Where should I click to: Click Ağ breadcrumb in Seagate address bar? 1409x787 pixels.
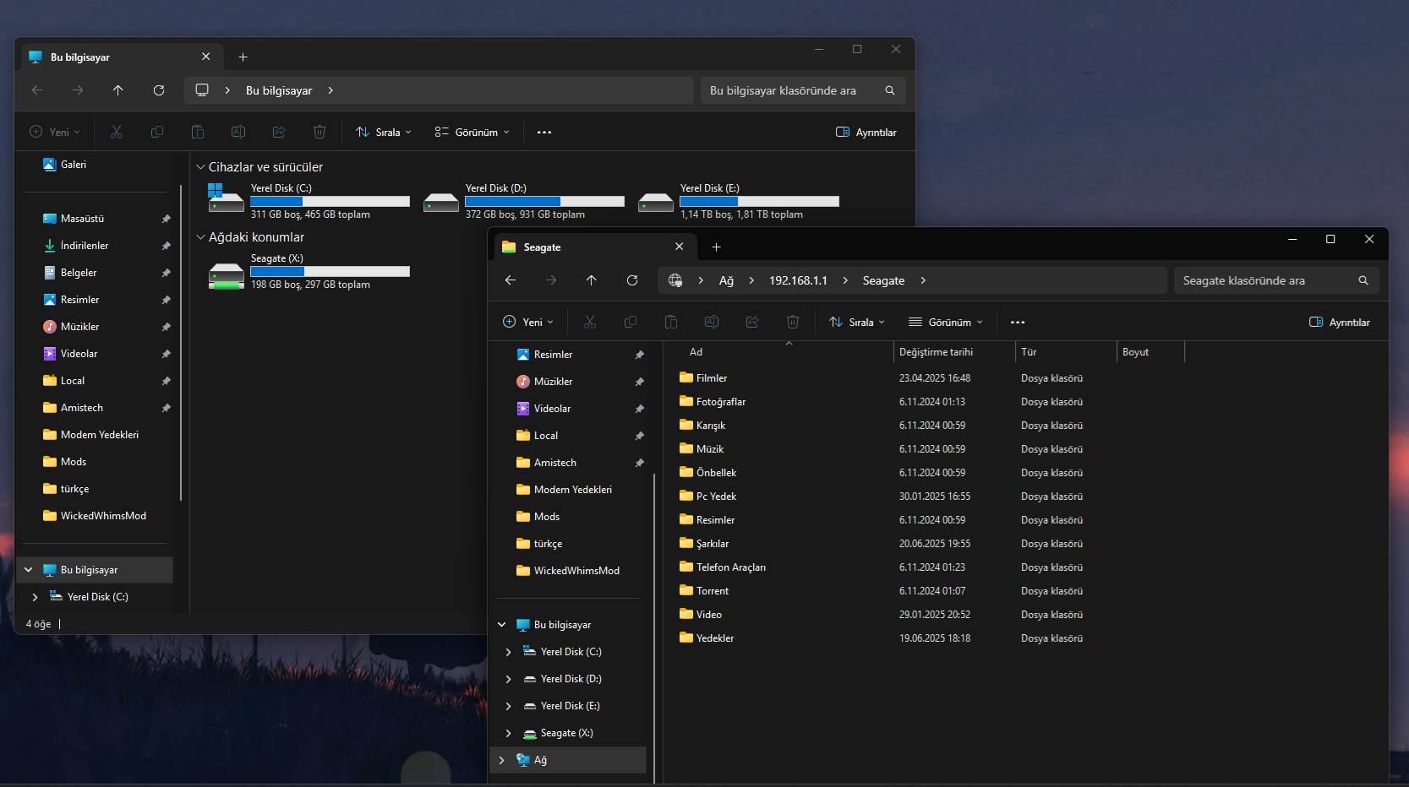(x=726, y=280)
